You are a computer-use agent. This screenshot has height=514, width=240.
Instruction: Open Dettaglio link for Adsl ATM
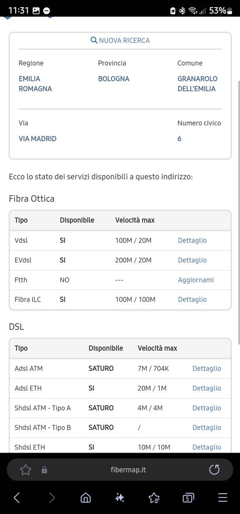tap(206, 368)
